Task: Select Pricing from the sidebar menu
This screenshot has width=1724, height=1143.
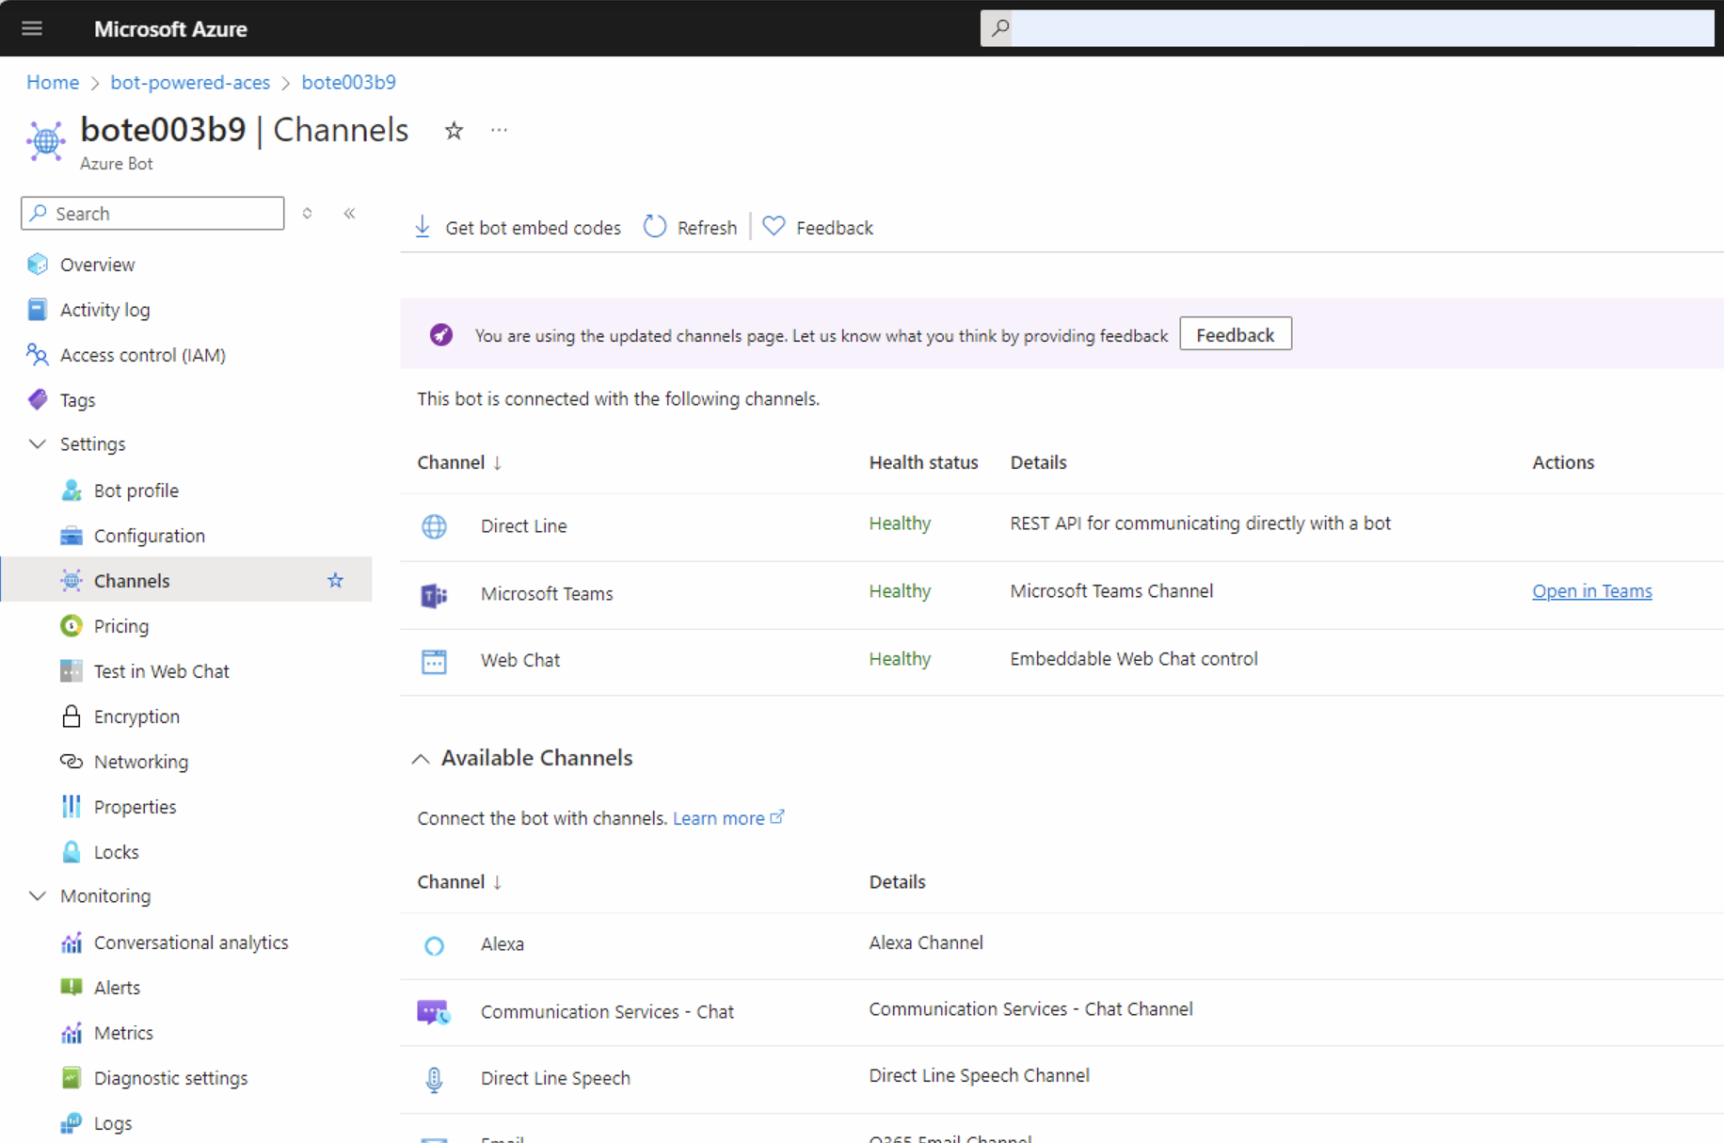Action: [120, 625]
